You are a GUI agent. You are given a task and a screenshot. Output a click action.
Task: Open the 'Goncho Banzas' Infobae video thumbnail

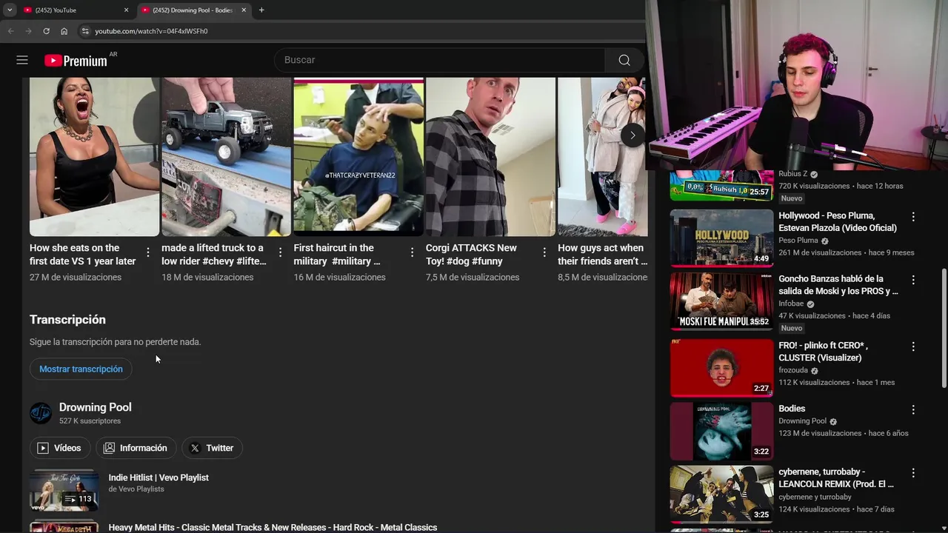click(721, 301)
